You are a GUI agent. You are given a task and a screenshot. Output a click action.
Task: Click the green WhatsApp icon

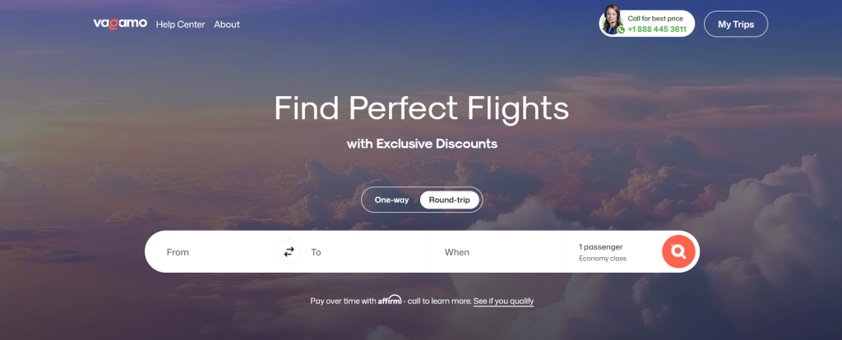click(622, 30)
